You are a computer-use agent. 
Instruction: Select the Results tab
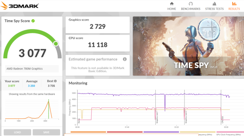[234, 6]
